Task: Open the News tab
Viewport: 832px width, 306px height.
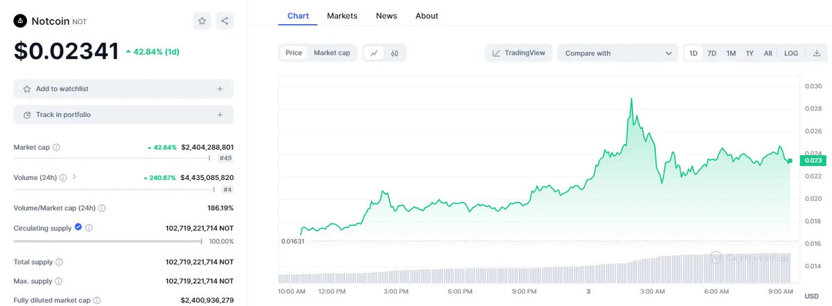Action: [387, 15]
